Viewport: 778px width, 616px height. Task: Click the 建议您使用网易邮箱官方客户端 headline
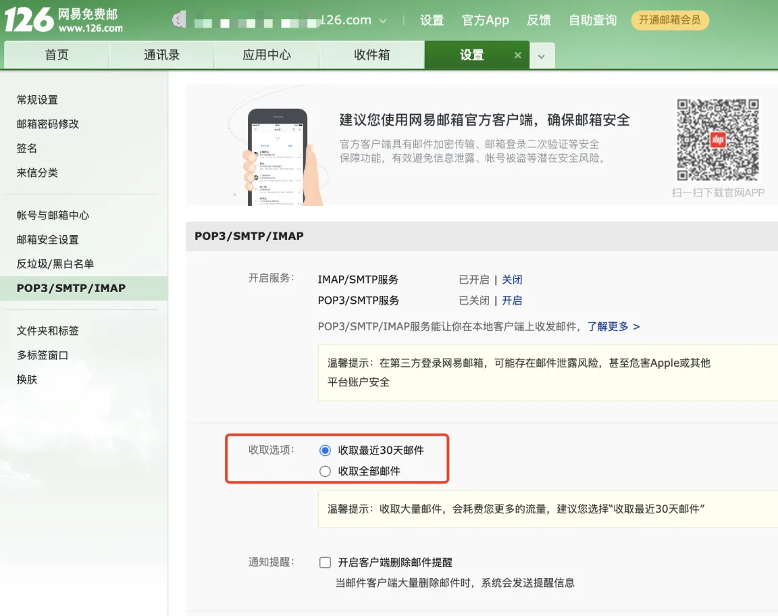click(485, 120)
